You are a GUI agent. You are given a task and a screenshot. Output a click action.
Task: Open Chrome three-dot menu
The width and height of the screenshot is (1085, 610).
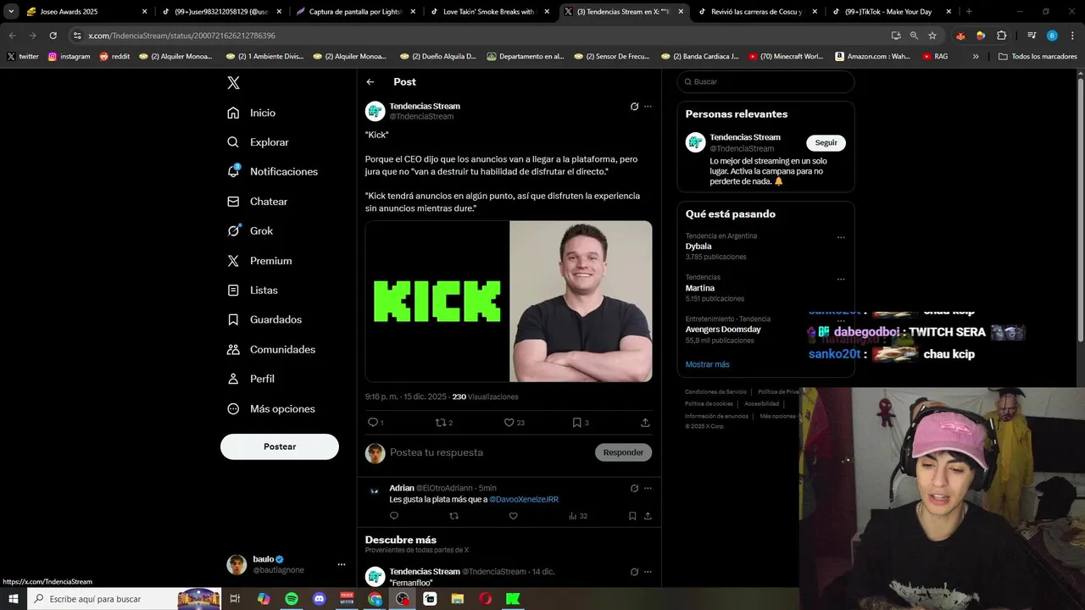pyautogui.click(x=1071, y=36)
